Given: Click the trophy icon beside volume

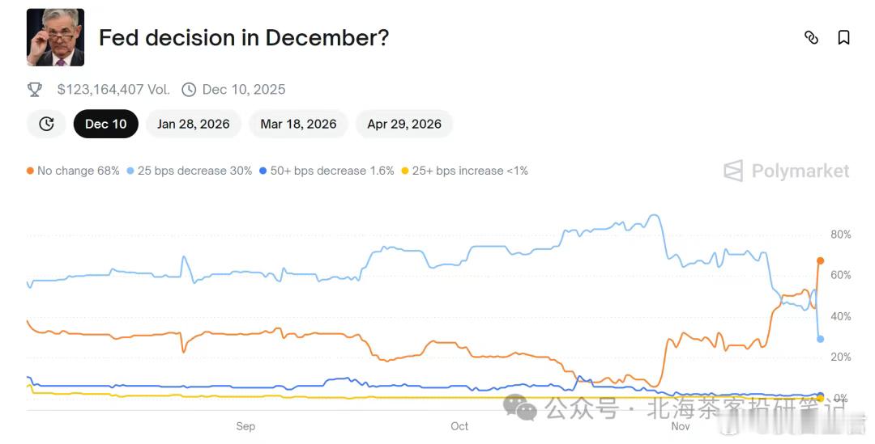Looking at the screenshot, I should tap(35, 89).
